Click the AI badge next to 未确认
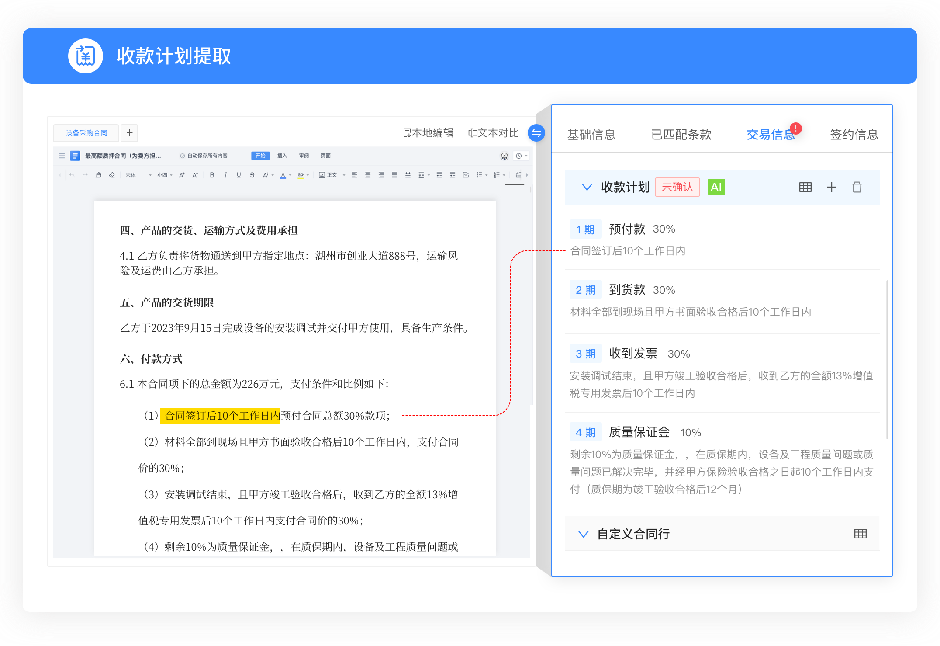Screen dimensions: 940x646 pyautogui.click(x=716, y=187)
